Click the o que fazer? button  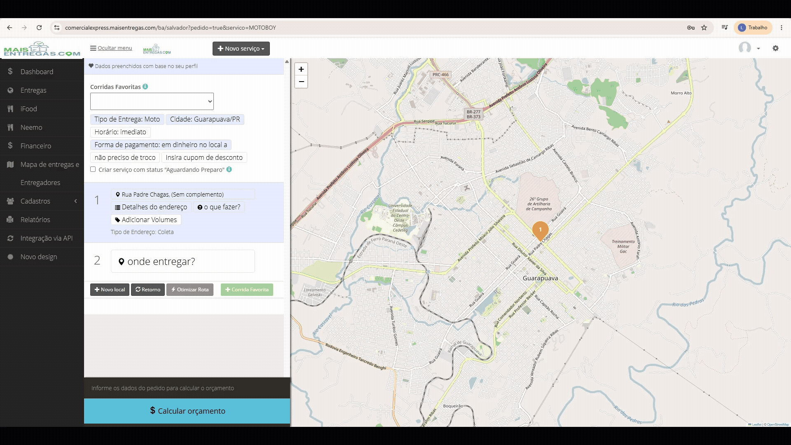click(219, 207)
